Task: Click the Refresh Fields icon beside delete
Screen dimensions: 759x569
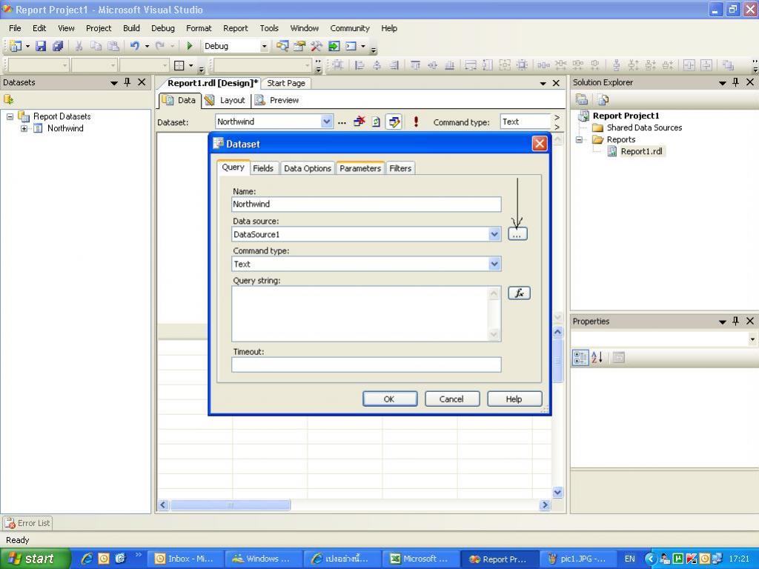Action: click(x=376, y=122)
